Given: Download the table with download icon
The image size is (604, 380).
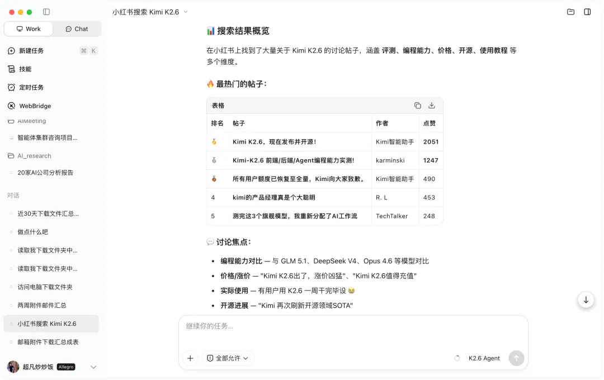Looking at the screenshot, I should point(431,106).
